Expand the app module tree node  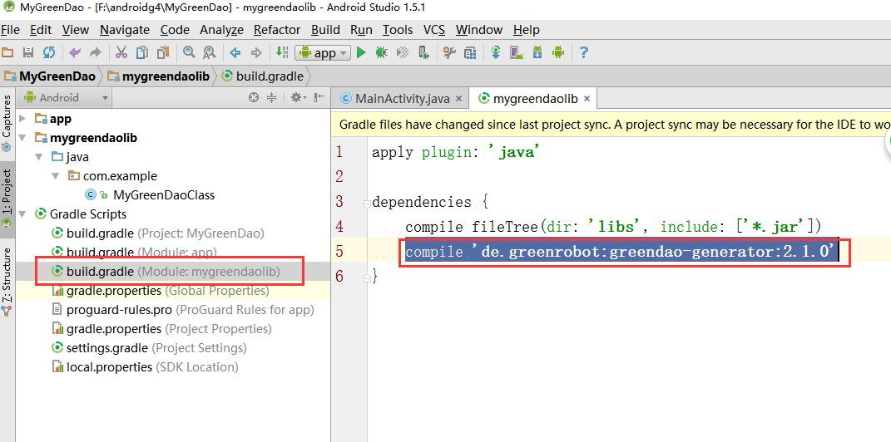(x=22, y=119)
